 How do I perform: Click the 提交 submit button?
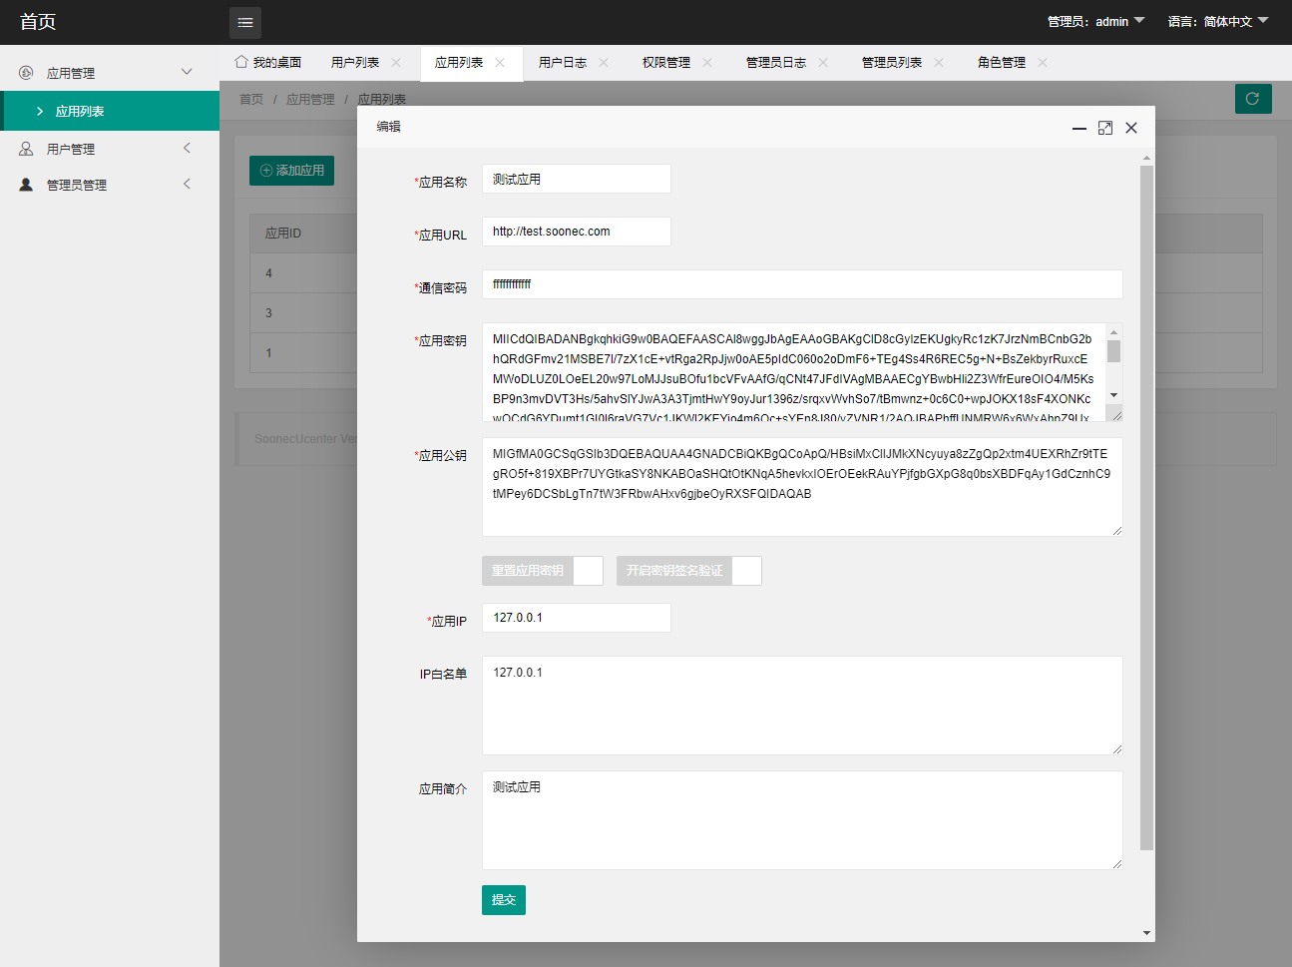point(503,900)
